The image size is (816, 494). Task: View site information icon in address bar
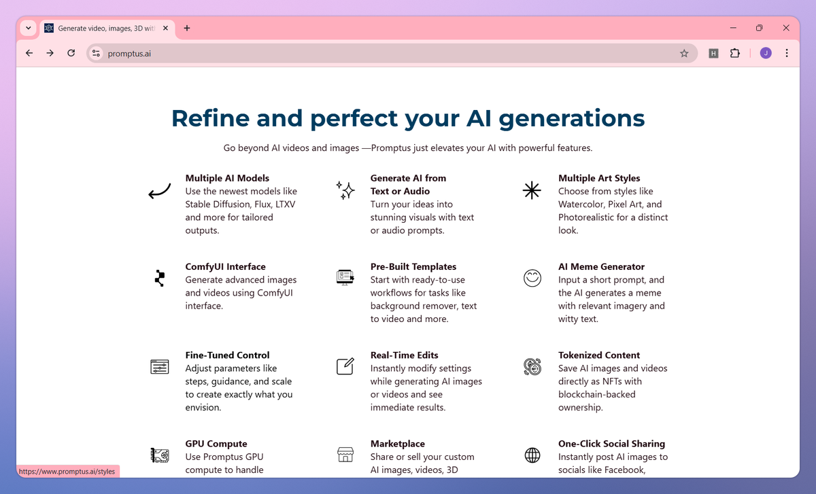click(x=96, y=53)
